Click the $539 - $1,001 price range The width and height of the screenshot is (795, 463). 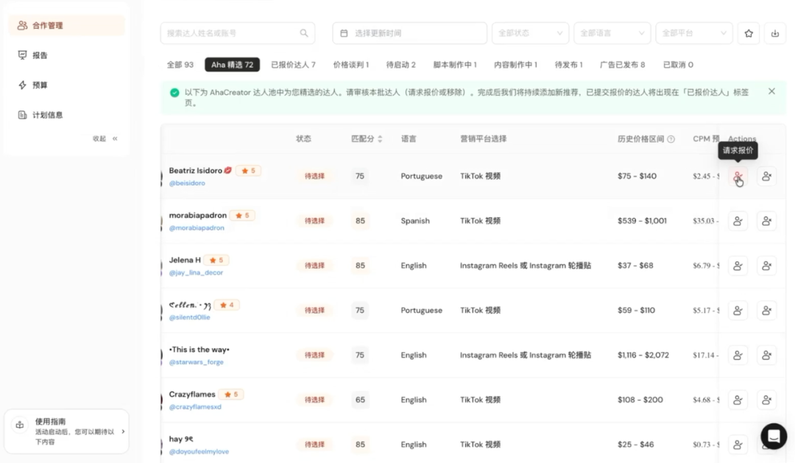click(x=642, y=221)
